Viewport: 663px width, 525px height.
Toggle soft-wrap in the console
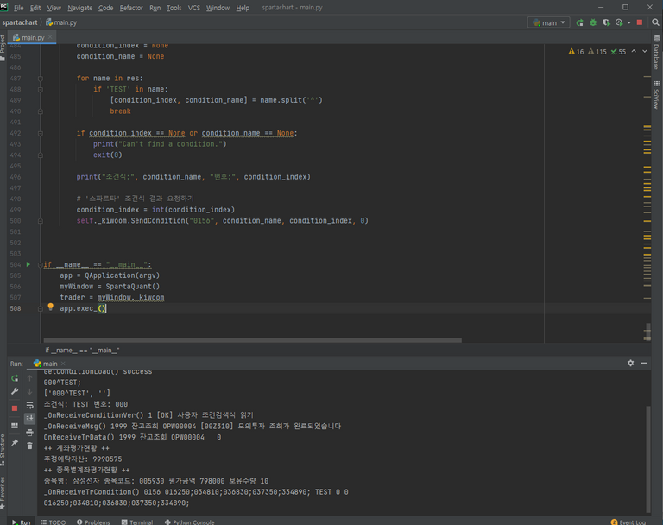click(29, 405)
